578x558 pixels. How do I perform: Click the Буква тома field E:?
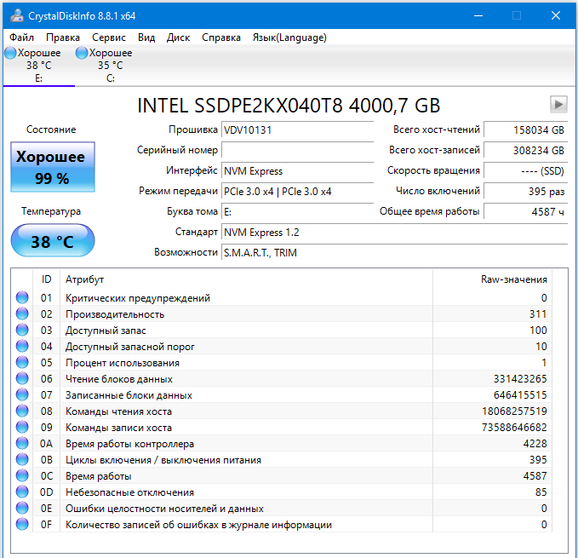[x=297, y=212]
